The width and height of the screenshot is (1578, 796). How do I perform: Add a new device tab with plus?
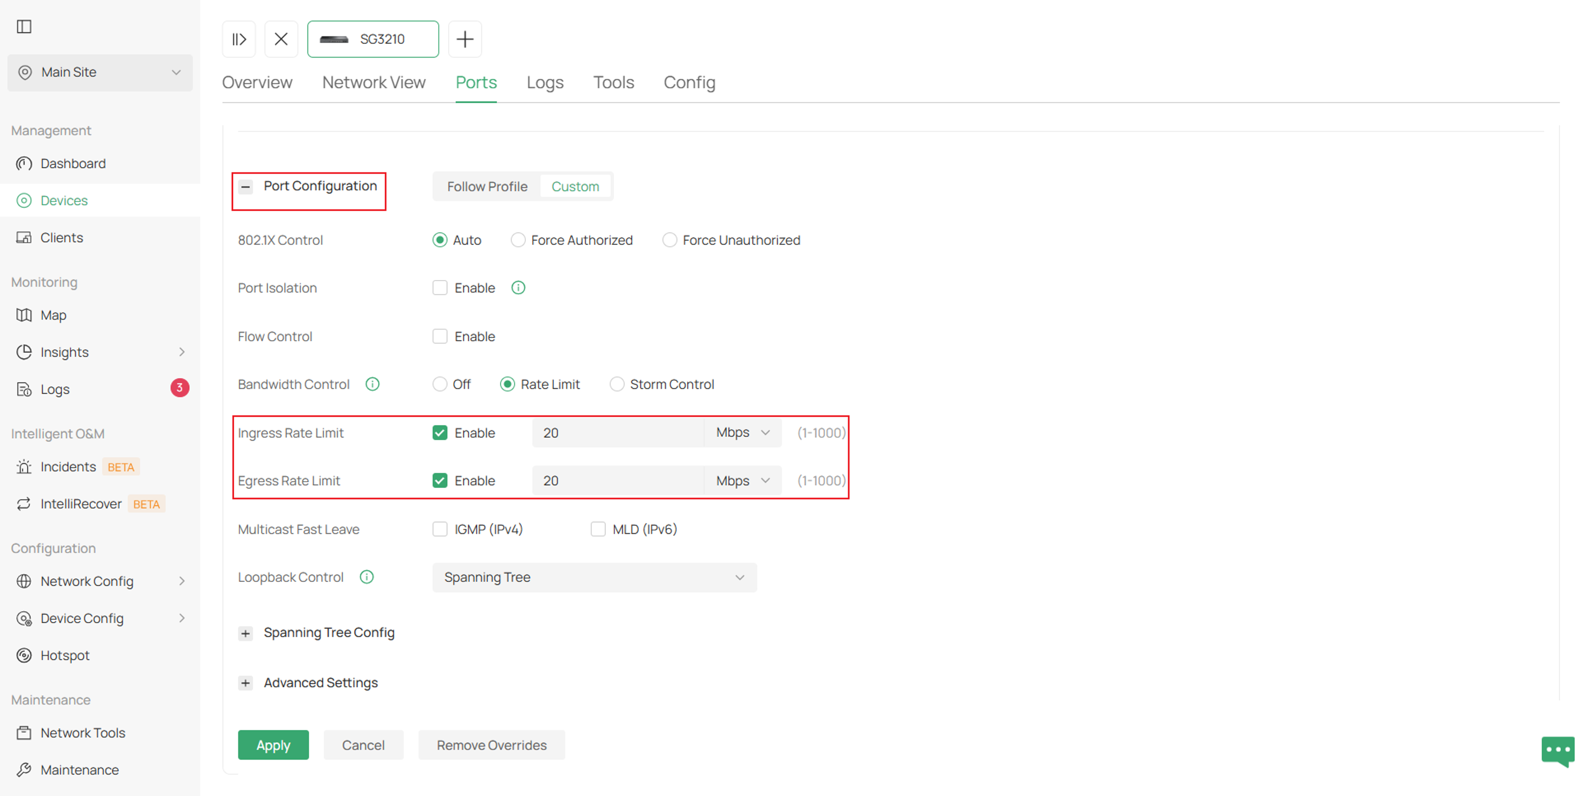click(465, 39)
